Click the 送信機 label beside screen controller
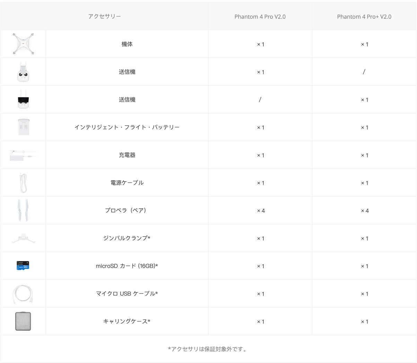Image resolution: width=417 pixels, height=363 pixels. (x=127, y=100)
